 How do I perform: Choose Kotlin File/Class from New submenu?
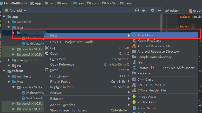[149, 41]
